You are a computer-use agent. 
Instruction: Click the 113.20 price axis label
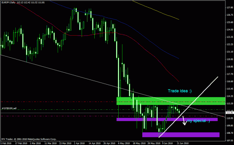pos(230,103)
